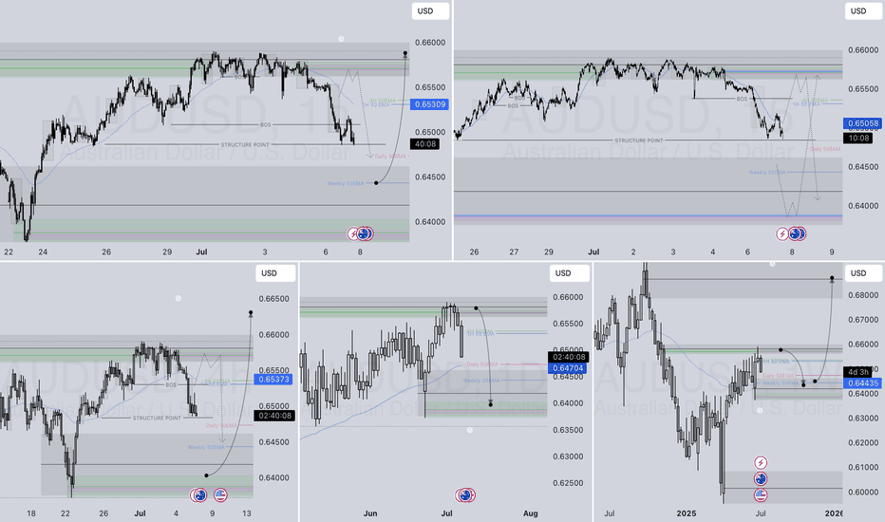Open the US flag event in weekly chart
885x522 pixels.
click(x=761, y=495)
